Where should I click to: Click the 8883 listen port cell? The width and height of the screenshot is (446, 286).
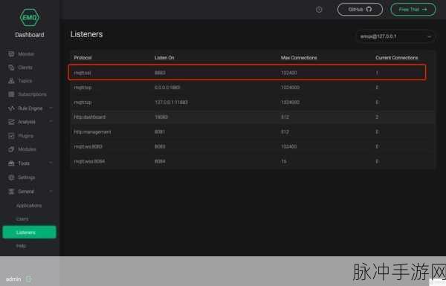point(160,73)
